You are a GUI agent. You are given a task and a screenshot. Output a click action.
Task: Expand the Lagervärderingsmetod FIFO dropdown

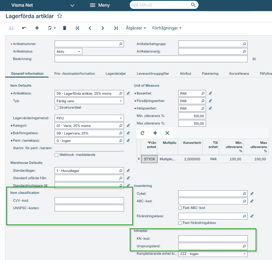tap(121, 118)
